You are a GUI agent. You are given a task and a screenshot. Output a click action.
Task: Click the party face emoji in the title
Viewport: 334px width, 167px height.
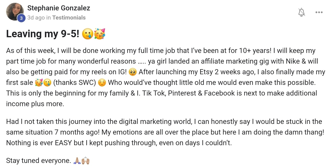coord(99,34)
